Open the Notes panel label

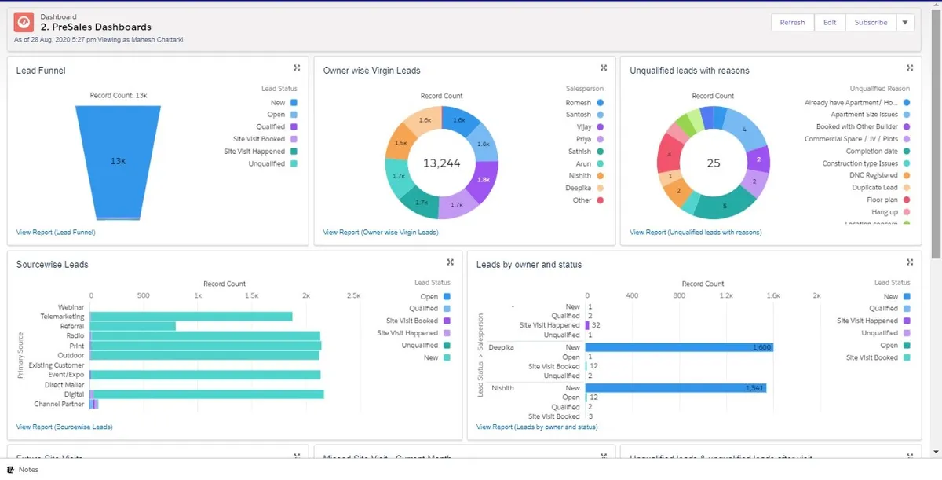tap(28, 470)
